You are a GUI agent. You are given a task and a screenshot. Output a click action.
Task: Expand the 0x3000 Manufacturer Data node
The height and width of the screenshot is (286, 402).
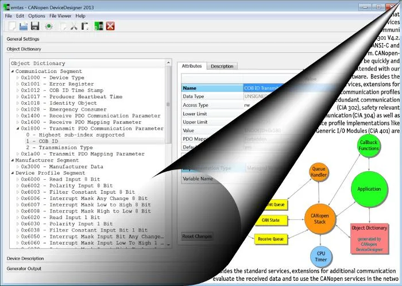click(18, 167)
